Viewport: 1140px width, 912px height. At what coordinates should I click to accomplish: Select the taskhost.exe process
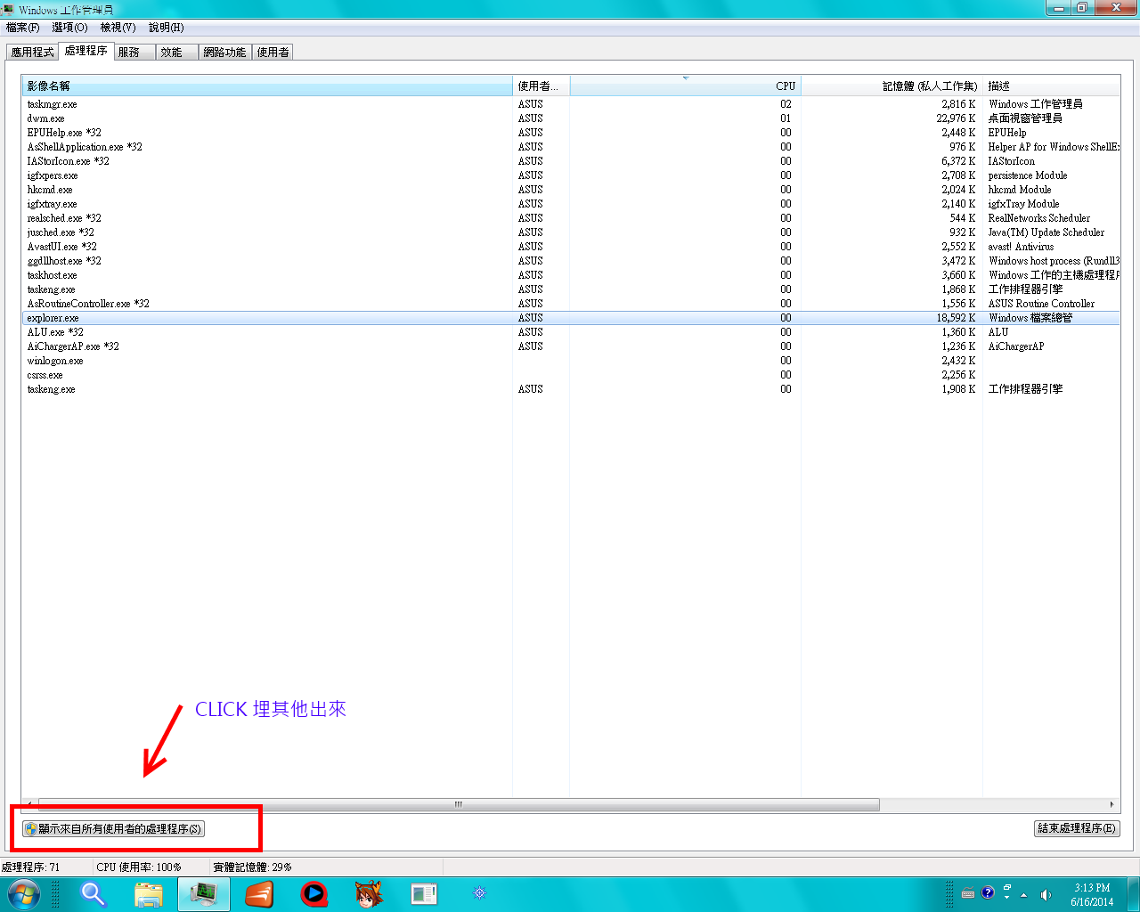[x=571, y=275]
